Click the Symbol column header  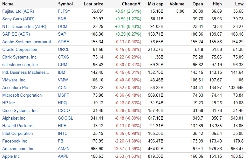pyautogui.click(x=65, y=4)
